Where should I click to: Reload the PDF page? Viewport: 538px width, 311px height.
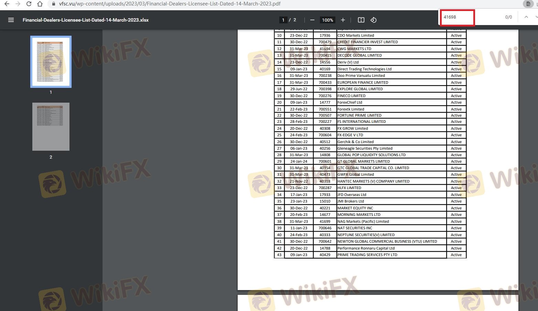[29, 4]
